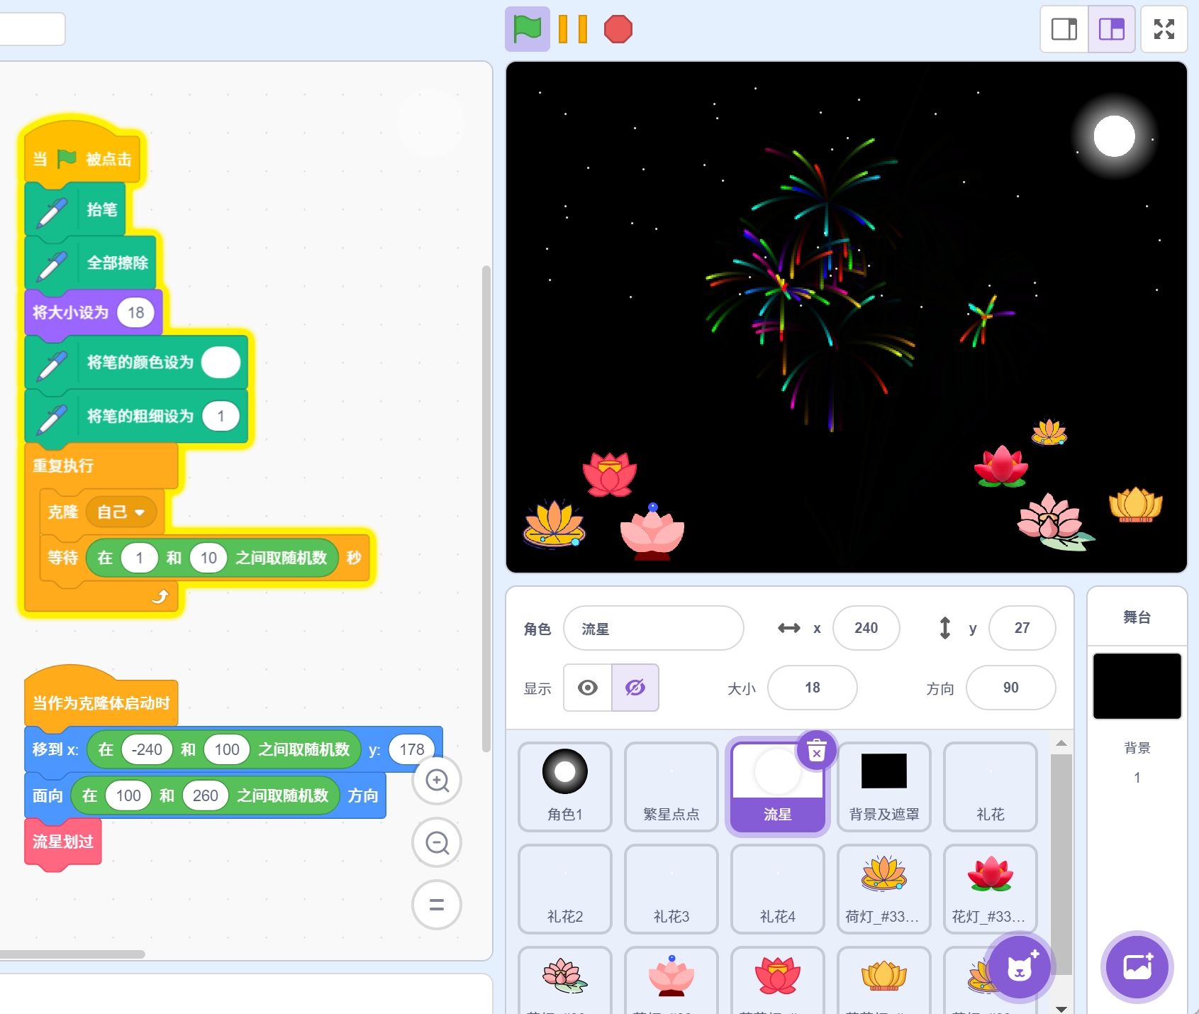
Task: Stop the project with the red octagon
Action: coord(618,29)
